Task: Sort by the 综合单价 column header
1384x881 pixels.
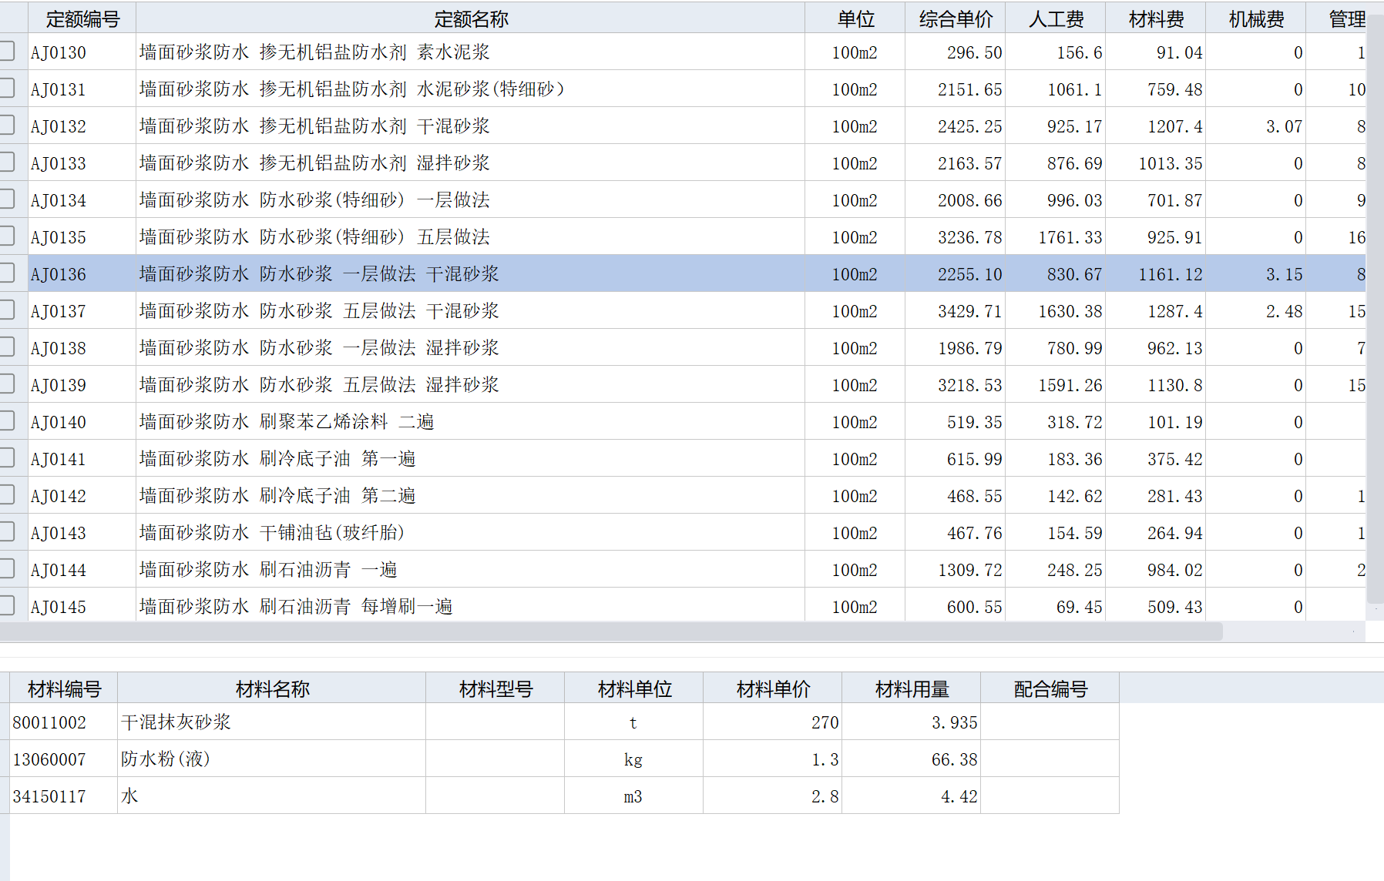Action: [x=956, y=18]
